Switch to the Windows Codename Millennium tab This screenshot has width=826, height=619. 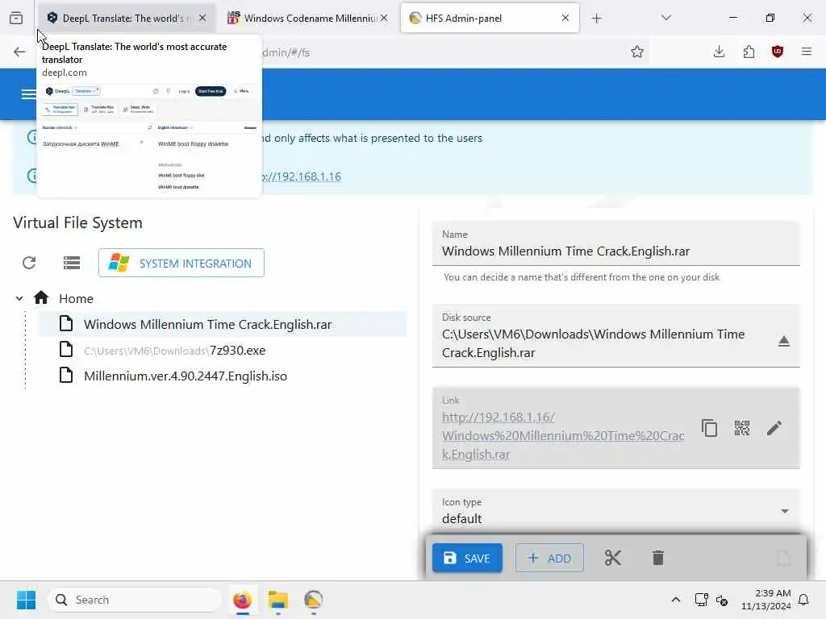(x=309, y=18)
